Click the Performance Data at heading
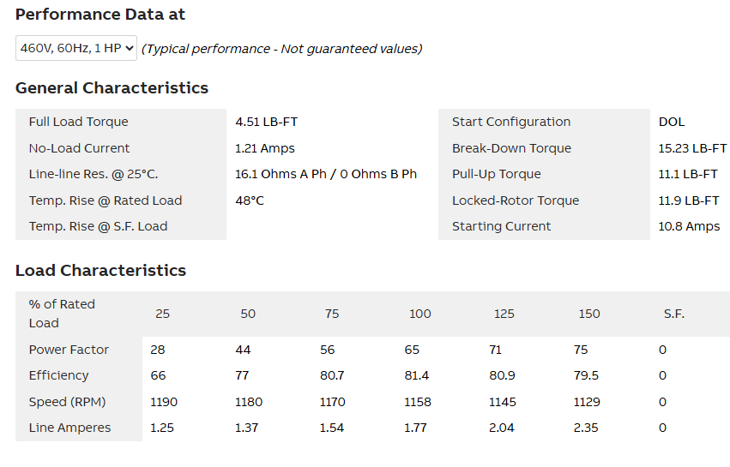 pos(100,15)
